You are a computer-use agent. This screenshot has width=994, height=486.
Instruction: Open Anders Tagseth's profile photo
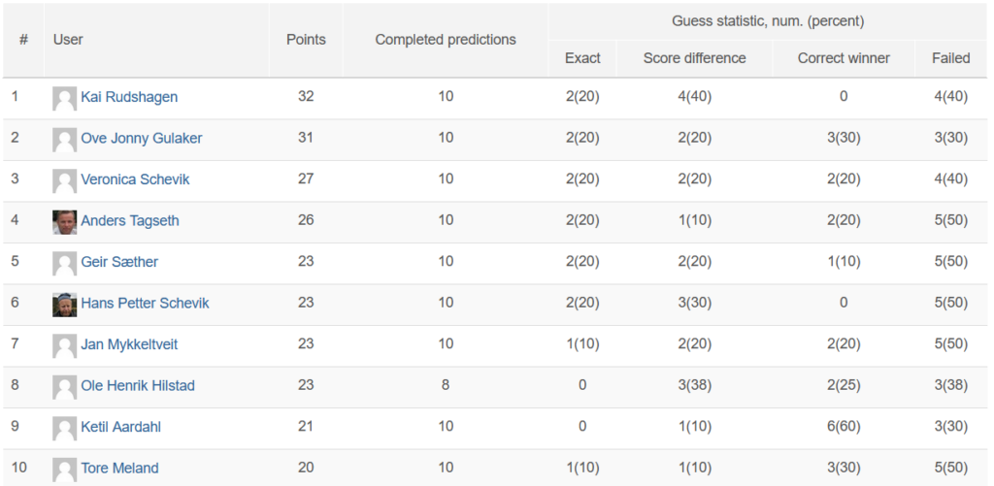(x=65, y=222)
